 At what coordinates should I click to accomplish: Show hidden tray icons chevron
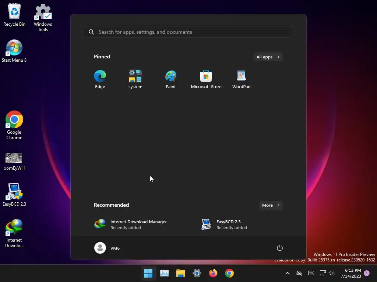(x=288, y=273)
